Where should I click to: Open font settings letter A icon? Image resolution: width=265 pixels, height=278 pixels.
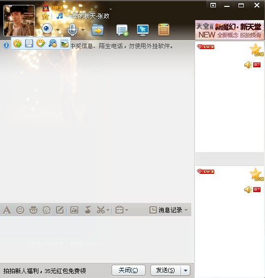(x=7, y=210)
